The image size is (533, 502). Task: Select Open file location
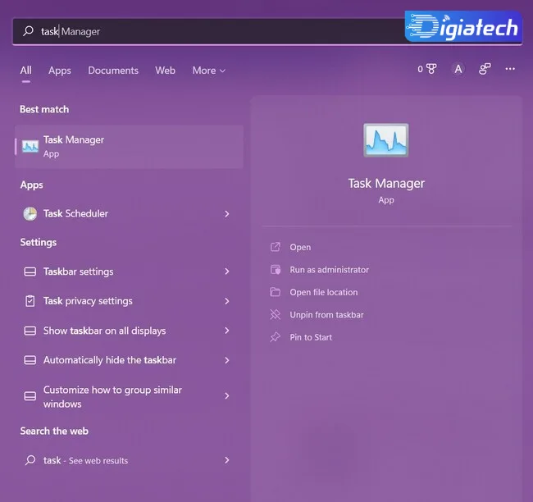click(x=324, y=292)
